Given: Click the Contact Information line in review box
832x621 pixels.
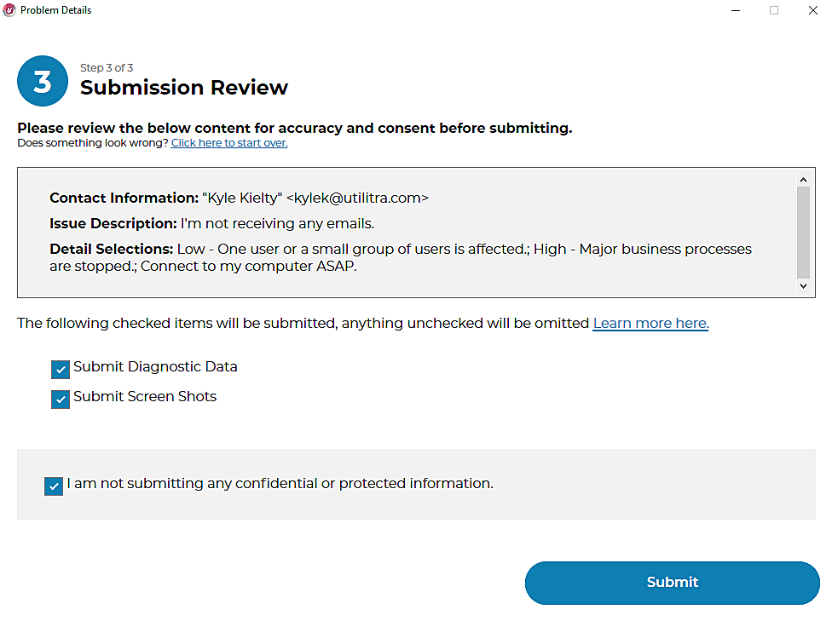Looking at the screenshot, I should tap(239, 198).
